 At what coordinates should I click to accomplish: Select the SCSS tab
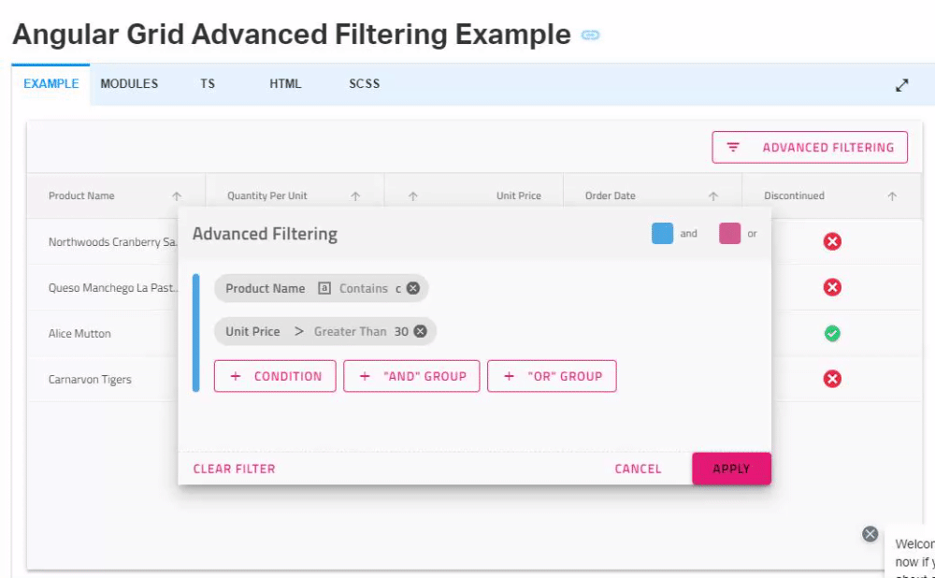[364, 83]
